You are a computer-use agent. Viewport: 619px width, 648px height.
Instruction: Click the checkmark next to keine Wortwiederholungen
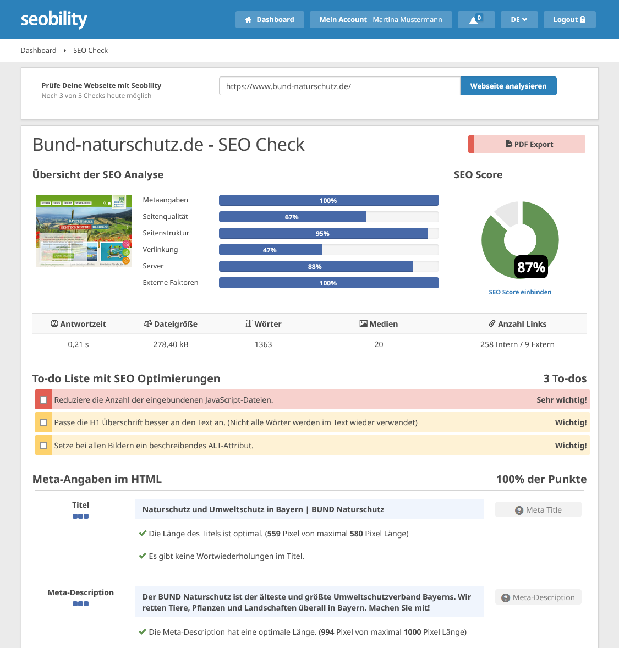(x=143, y=556)
